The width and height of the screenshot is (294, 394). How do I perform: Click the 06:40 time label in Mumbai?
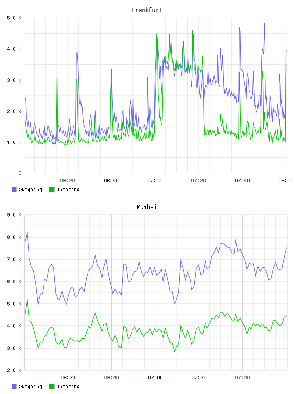(112, 378)
